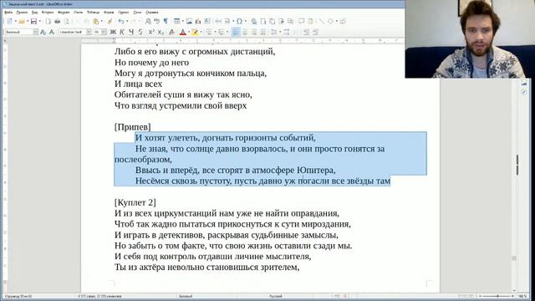Expand the Paste options dropdown arrow
Image resolution: width=535 pixels, height=301 pixels.
click(x=102, y=21)
